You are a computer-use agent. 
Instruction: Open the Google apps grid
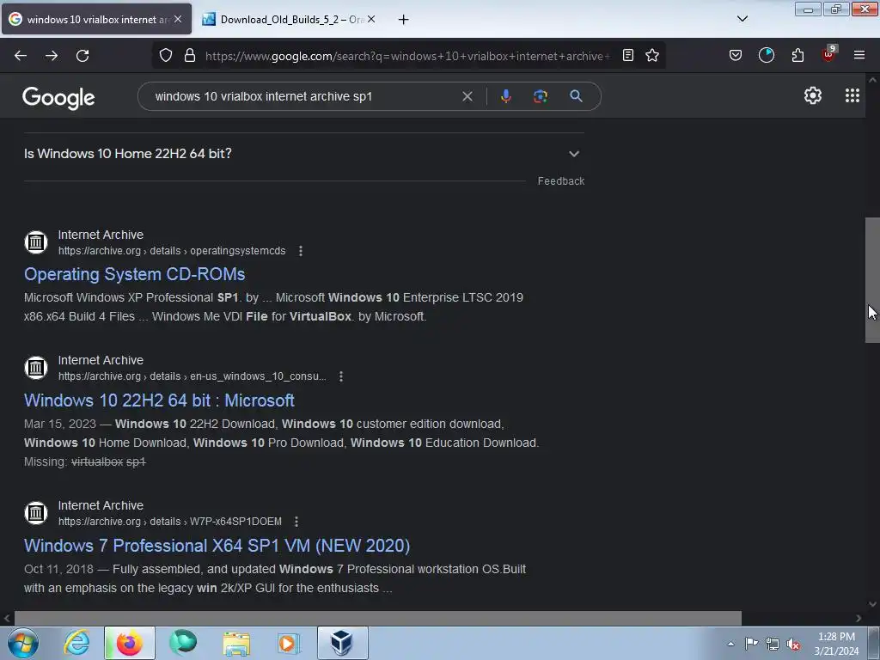(852, 95)
